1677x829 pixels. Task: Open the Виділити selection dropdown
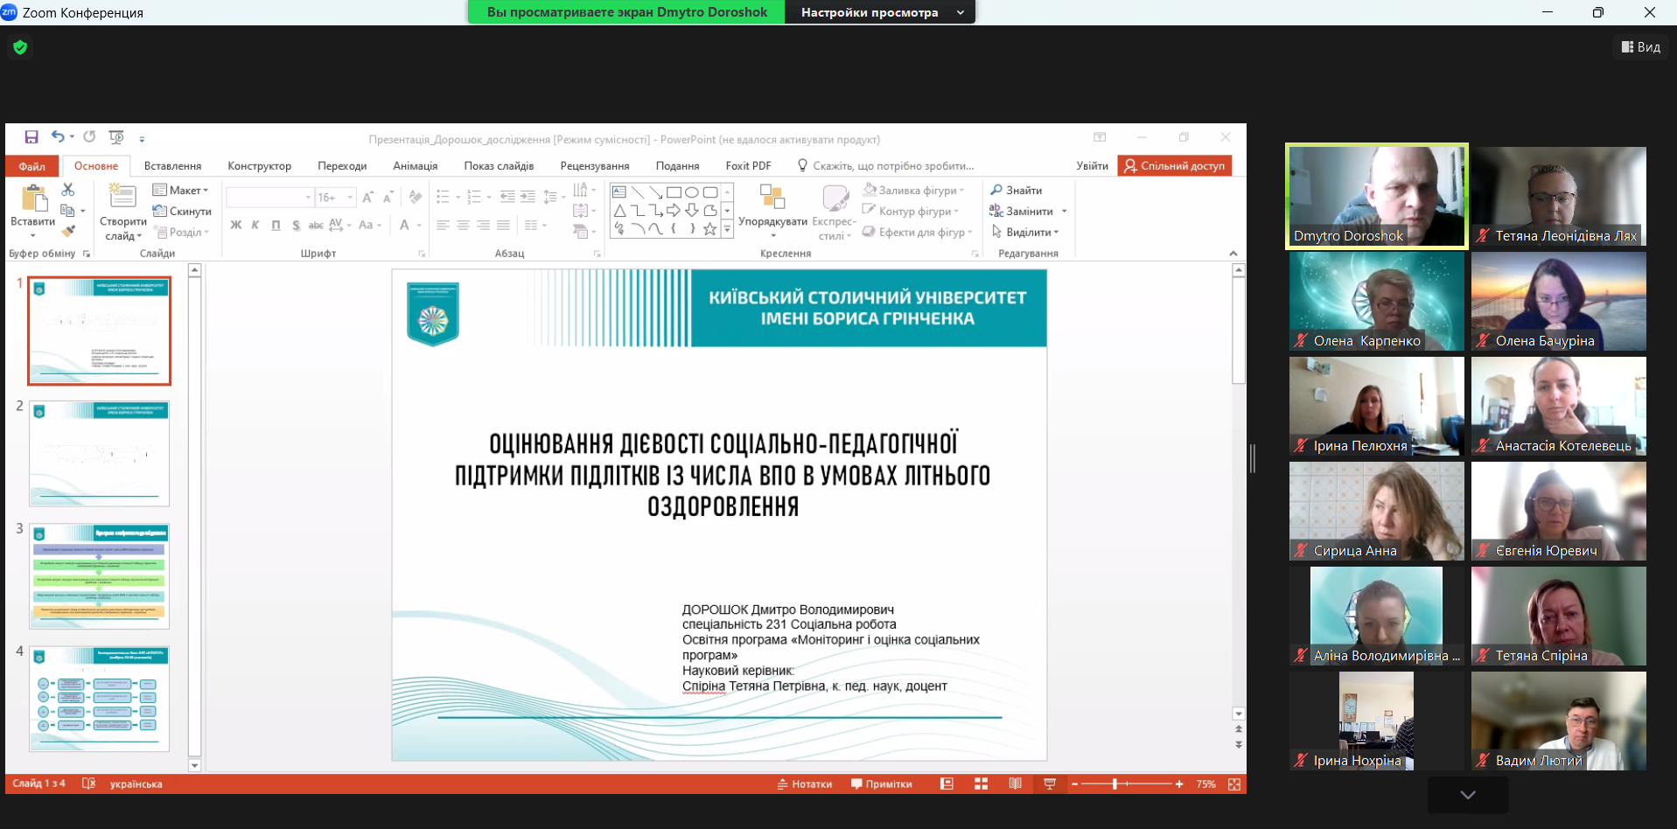point(1026,233)
